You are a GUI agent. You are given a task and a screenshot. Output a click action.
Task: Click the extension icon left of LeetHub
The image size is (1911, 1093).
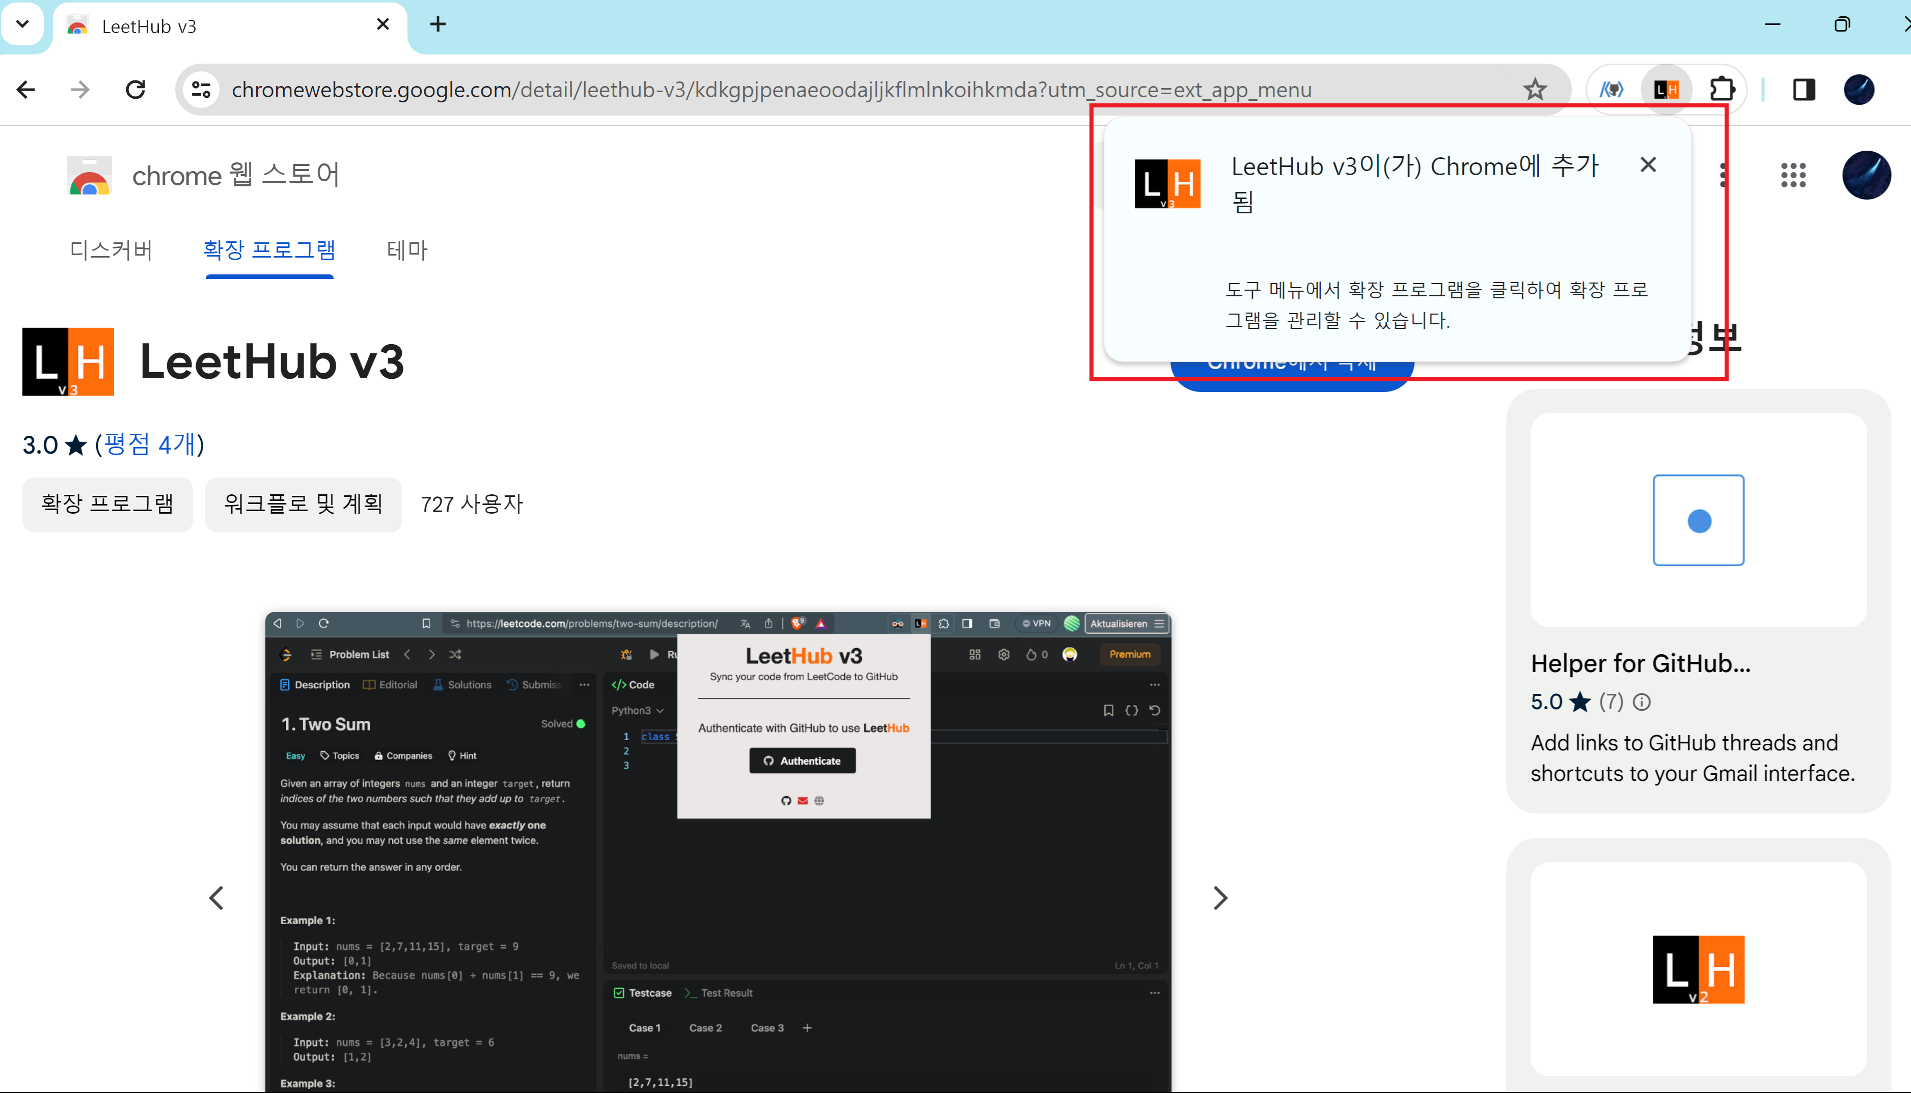(1612, 90)
